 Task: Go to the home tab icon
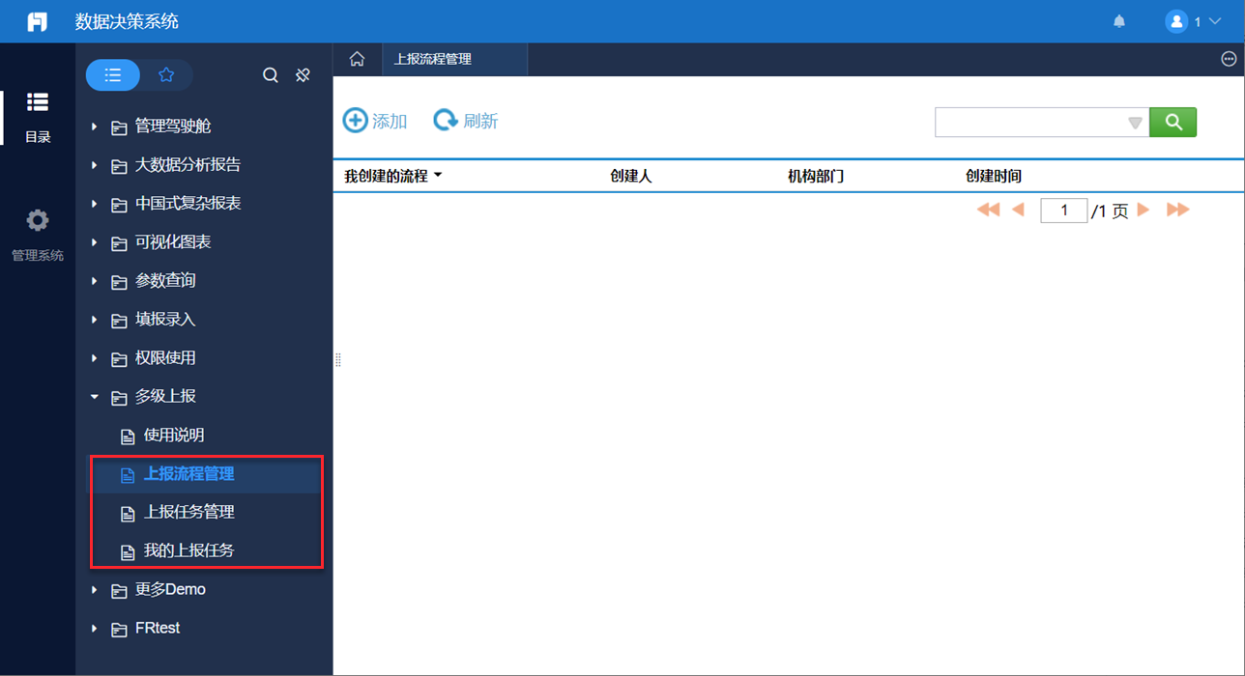357,59
